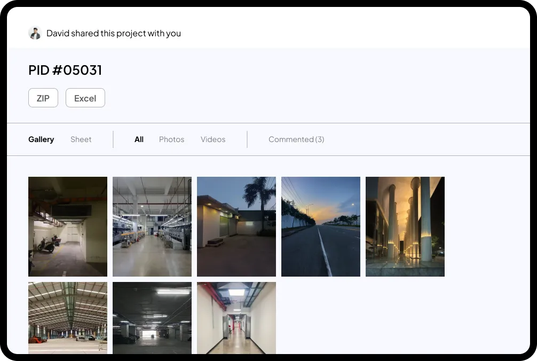
Task: Click the David shared notification text
Action: 114,33
